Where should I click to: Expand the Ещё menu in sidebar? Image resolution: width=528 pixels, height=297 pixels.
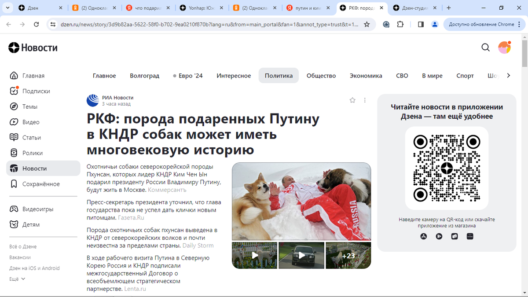coord(17,279)
